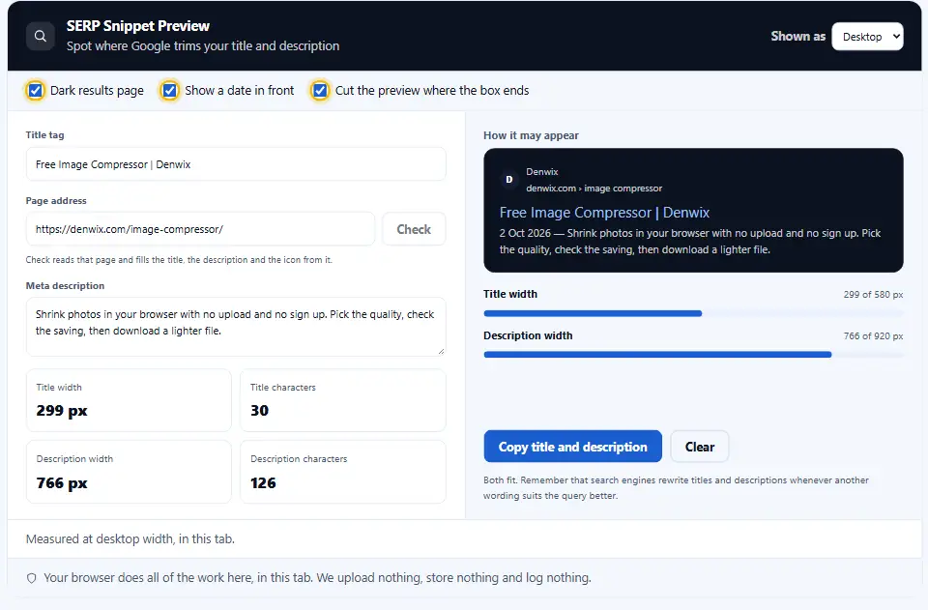The width and height of the screenshot is (928, 610).
Task: Disable Cut the preview where the box ends
Action: pyautogui.click(x=320, y=91)
